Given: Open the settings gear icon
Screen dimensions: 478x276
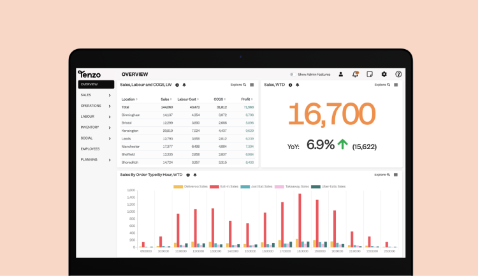Looking at the screenshot, I should (384, 75).
